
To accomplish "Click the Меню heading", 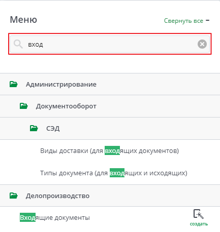I will (23, 20).
